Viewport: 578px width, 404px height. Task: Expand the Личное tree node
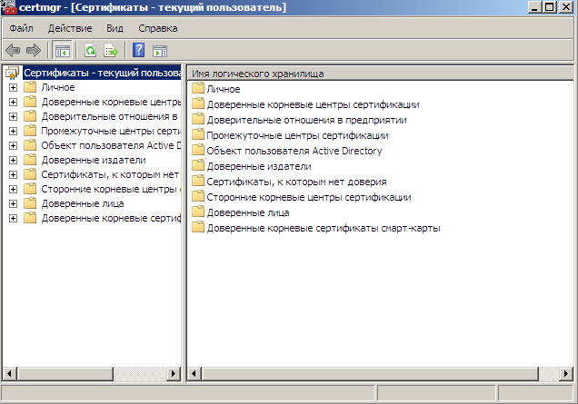click(13, 88)
